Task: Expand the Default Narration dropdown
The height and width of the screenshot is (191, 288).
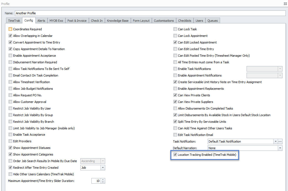Action: click(x=280, y=148)
